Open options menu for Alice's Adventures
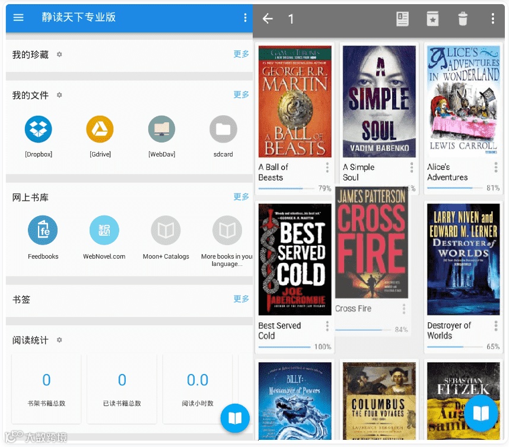This screenshot has width=509, height=447. point(496,167)
